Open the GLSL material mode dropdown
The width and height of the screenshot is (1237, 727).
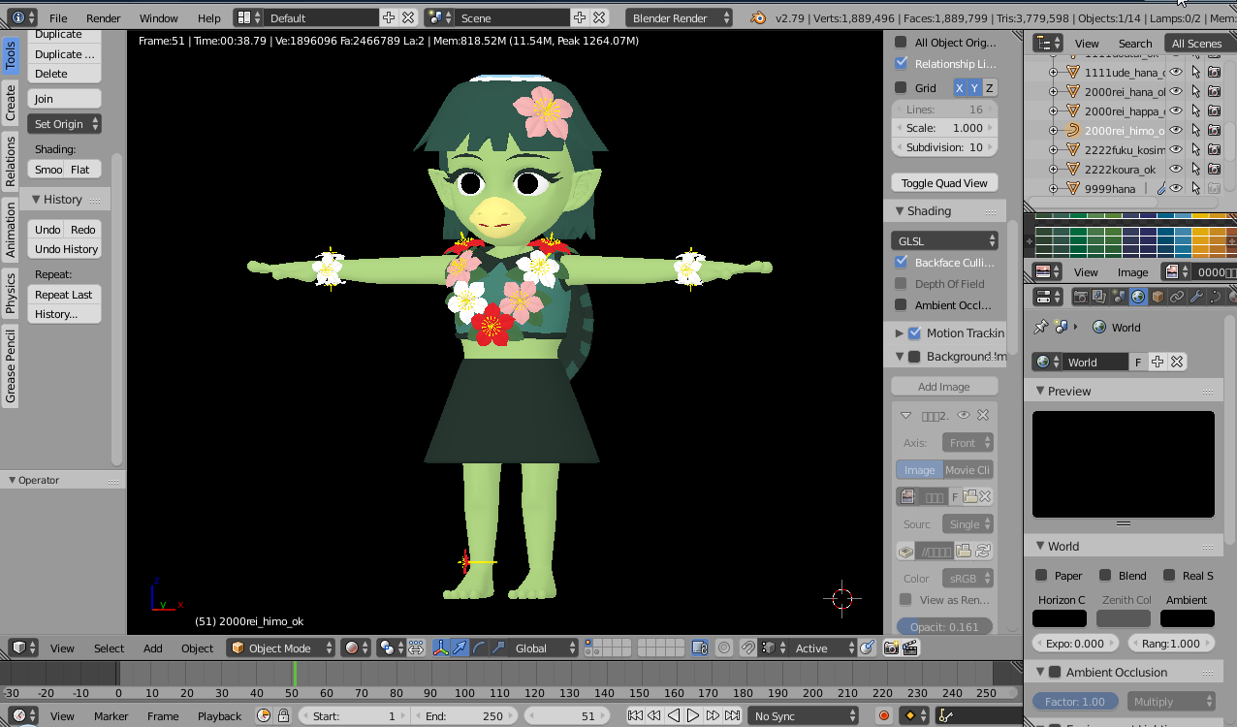click(x=945, y=240)
